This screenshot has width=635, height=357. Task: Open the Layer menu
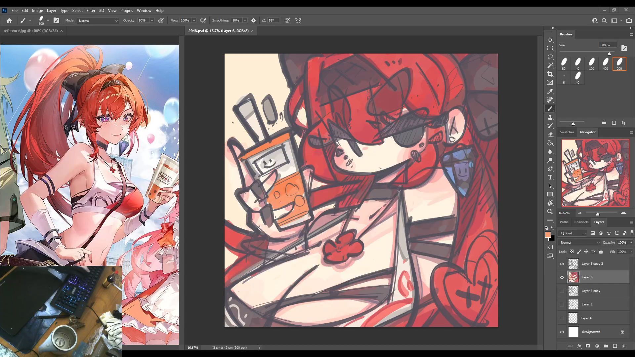(51, 11)
